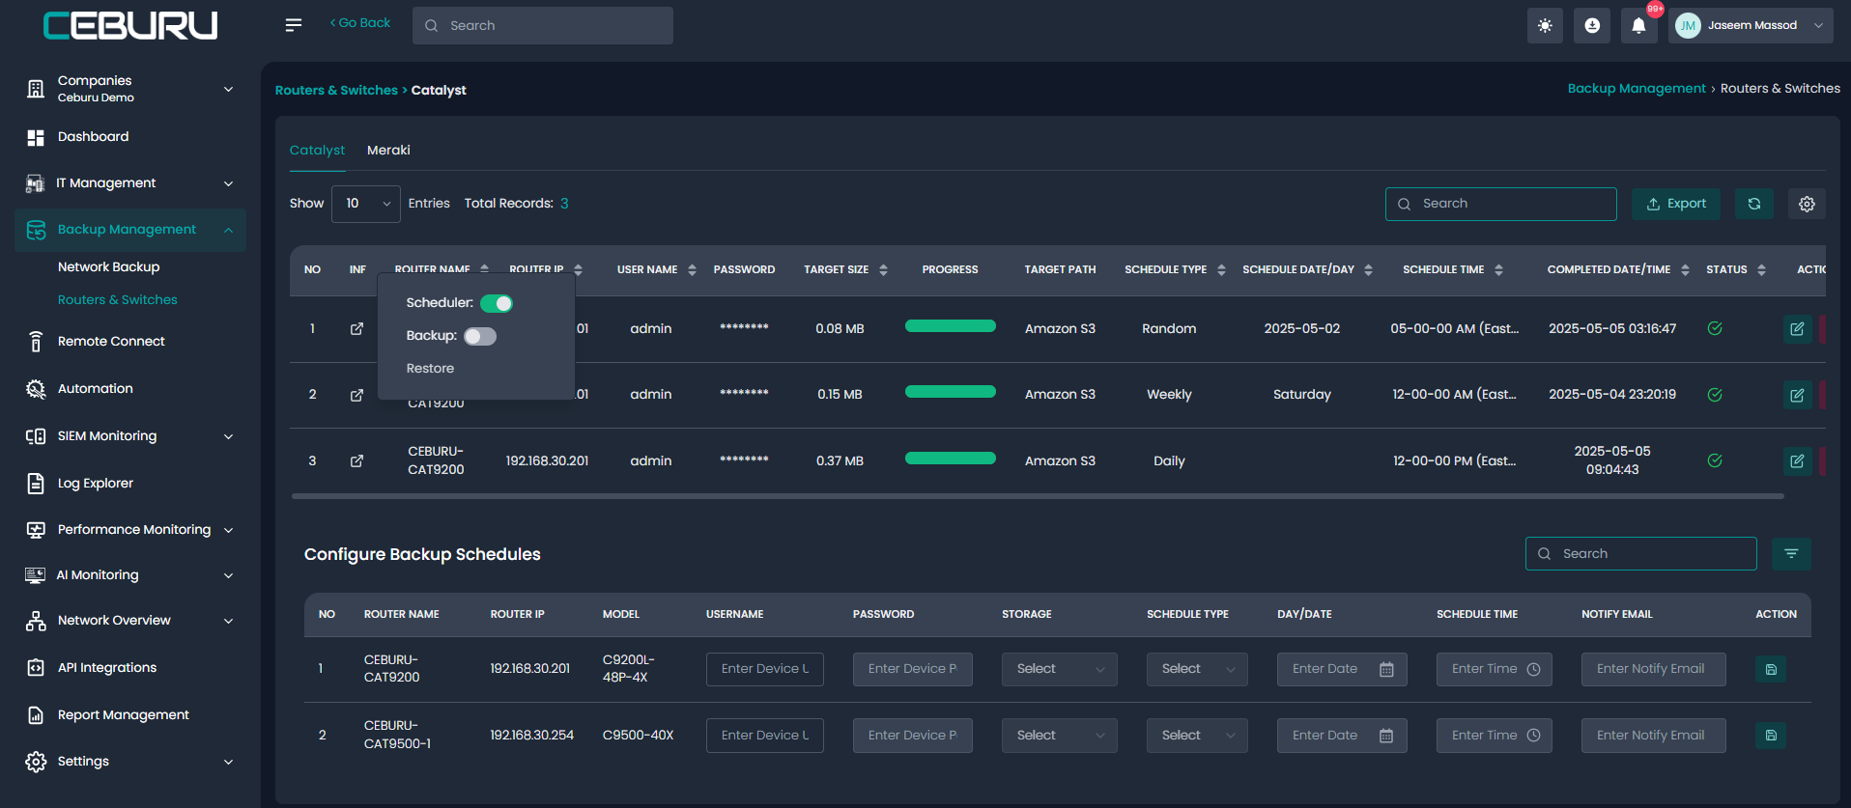Click the Dashboard sidebar icon

click(x=36, y=137)
